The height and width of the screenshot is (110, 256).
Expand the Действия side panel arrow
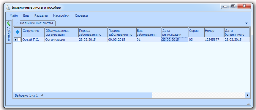[9, 23]
